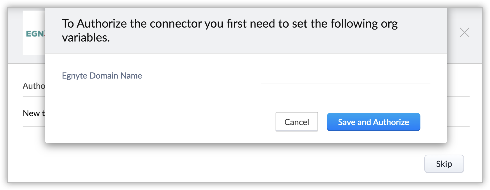Select the partially hidden Autho row text

34,86
